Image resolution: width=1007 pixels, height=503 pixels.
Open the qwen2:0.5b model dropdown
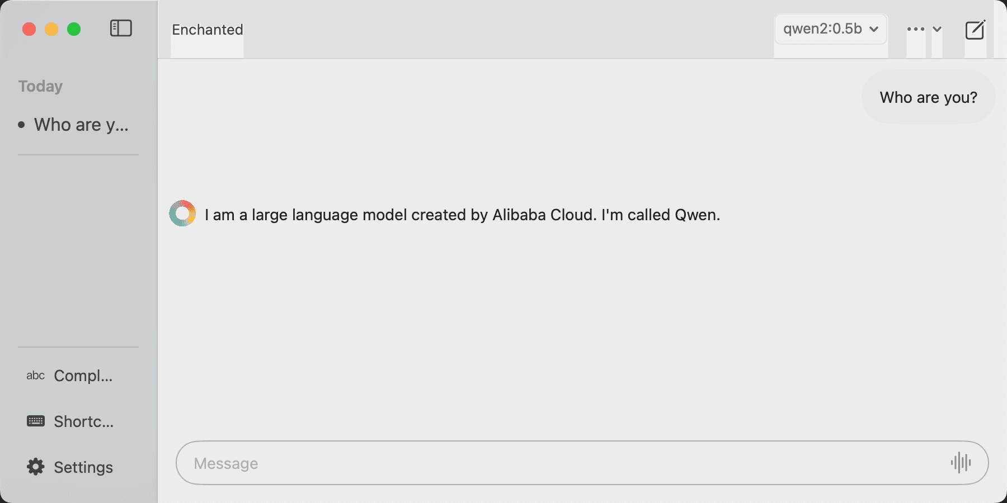pyautogui.click(x=831, y=29)
